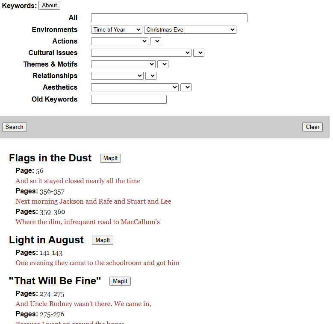
Task: Expand the Themes & Motifs secondary dropdown
Action: pyautogui.click(x=163, y=64)
